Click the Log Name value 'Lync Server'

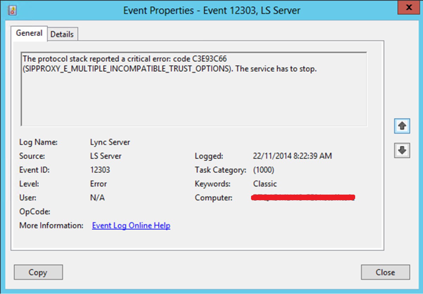(x=110, y=142)
